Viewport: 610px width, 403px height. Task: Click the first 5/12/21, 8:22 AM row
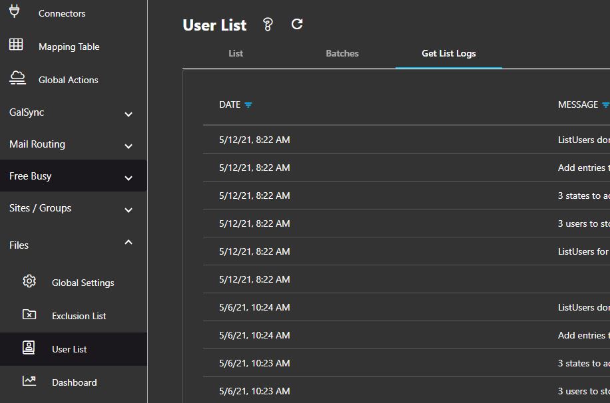coord(406,140)
